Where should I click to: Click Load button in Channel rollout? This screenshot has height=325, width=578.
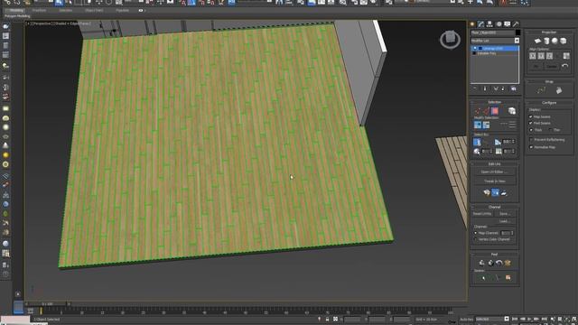click(505, 221)
